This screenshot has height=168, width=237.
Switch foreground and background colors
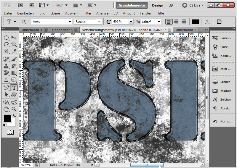14,116
